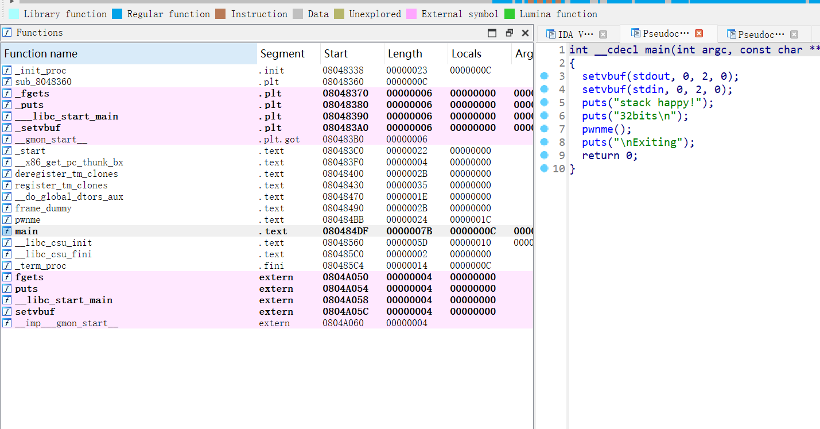The image size is (820, 429).
Task: Close the IDA View tab
Action: pyautogui.click(x=603, y=34)
